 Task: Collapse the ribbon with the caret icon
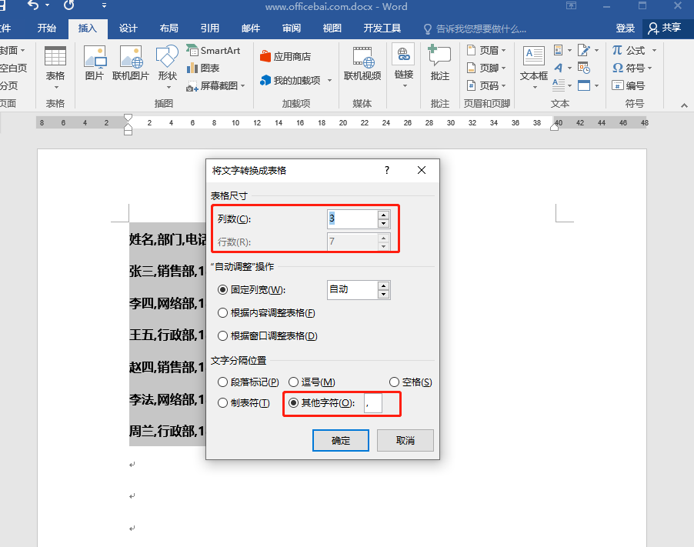point(684,105)
